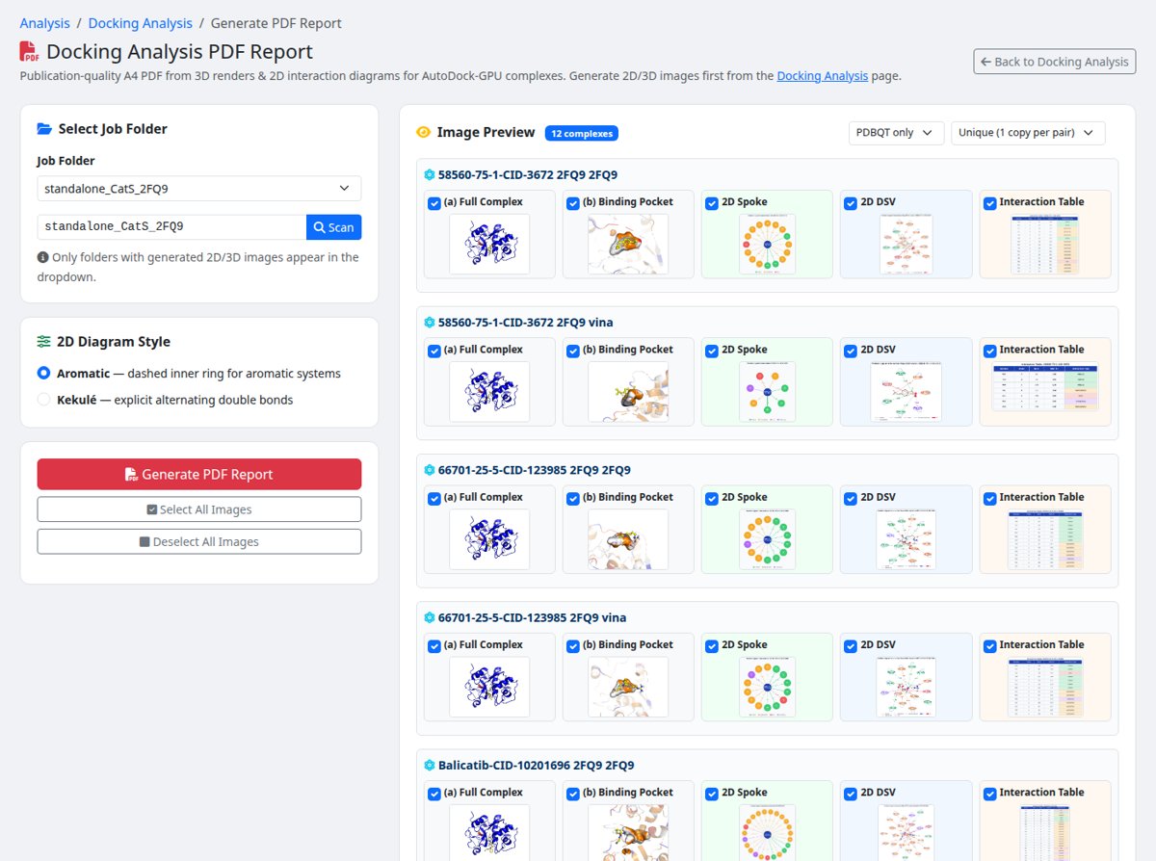Image resolution: width=1156 pixels, height=861 pixels.
Task: Uncheck 2D DSV for Balicatib-CID-10201696 2FQ9 2FQ9
Action: coord(851,794)
